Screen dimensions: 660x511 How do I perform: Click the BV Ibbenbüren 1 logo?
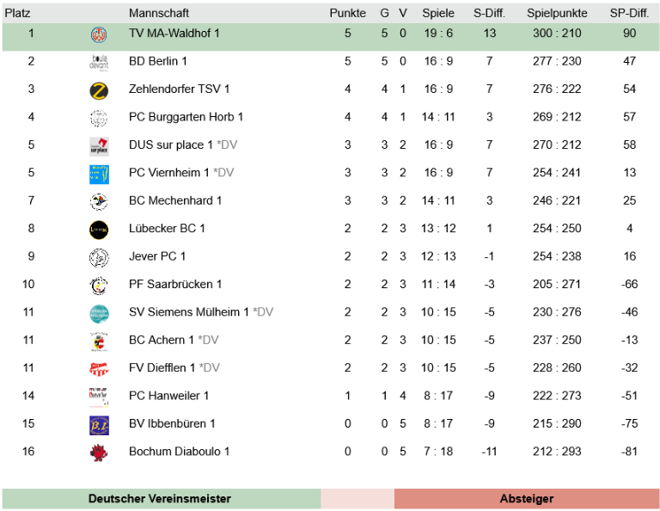tap(99, 424)
